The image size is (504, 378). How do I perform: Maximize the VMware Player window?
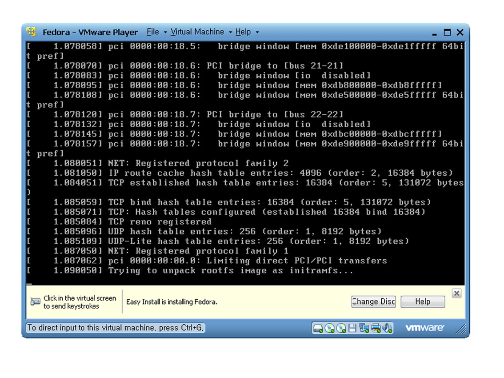click(447, 32)
